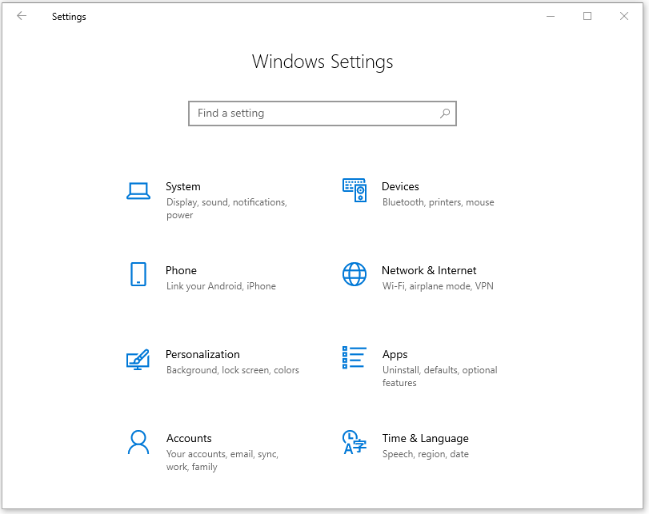Click inside the Find a setting box
This screenshot has width=649, height=514.
[x=304, y=114]
